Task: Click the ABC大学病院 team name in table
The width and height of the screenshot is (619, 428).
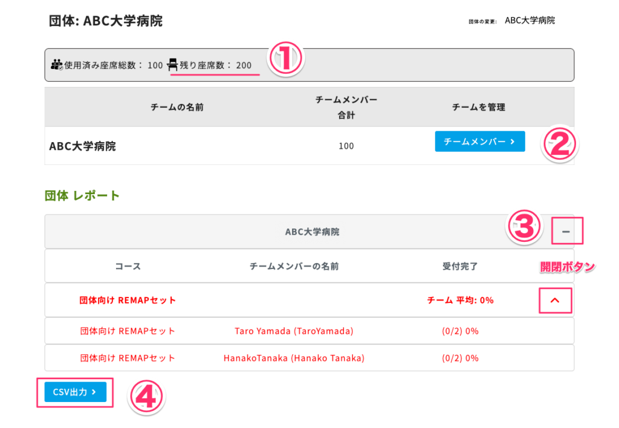Action: tap(82, 146)
